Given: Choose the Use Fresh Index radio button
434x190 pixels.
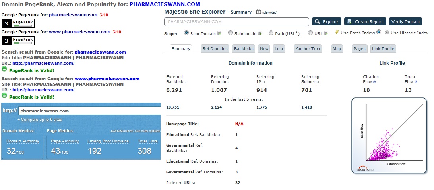Looking at the screenshot, I should click(379, 32).
